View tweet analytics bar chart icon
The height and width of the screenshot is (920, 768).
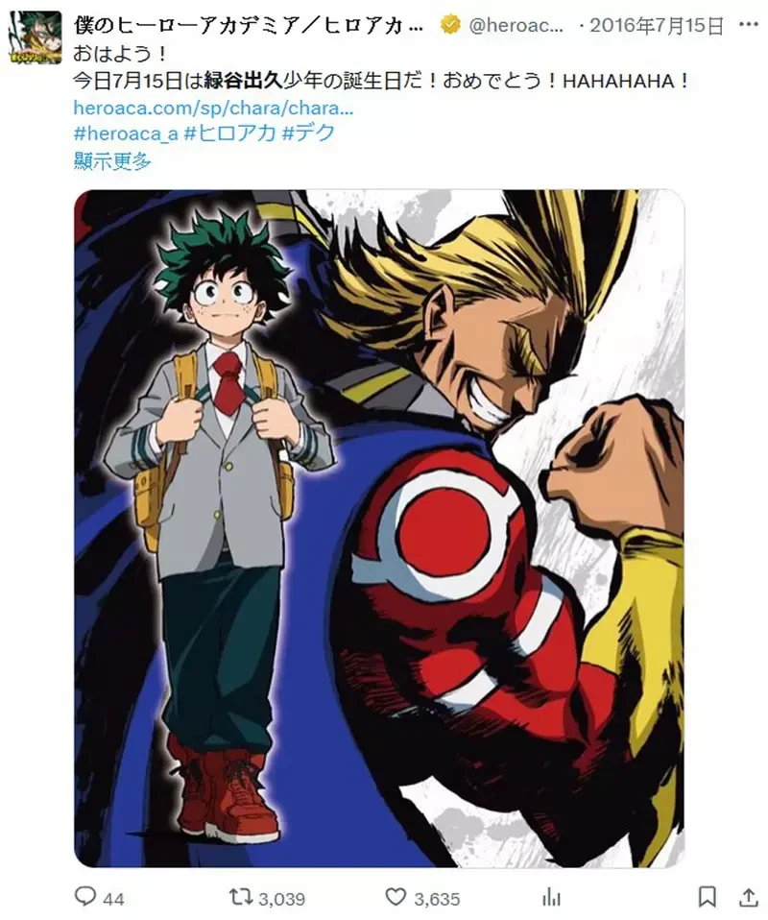tap(551, 897)
